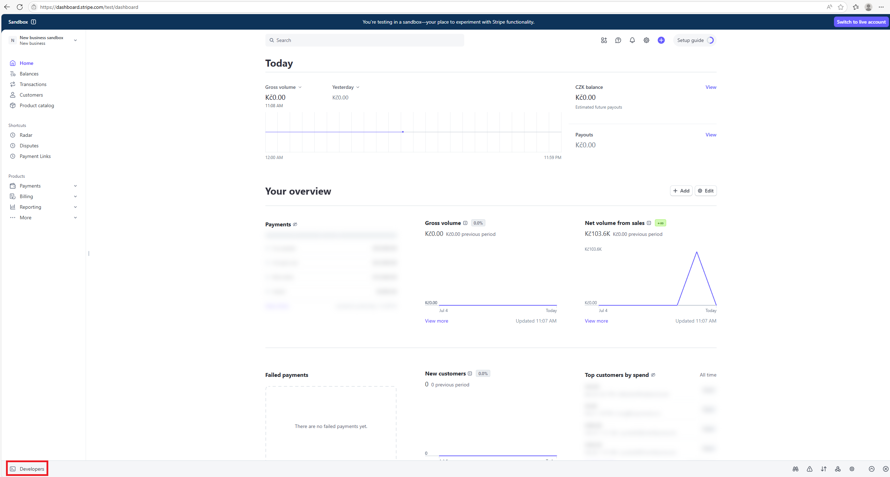This screenshot has height=477, width=890.
Task: Open the New business sandbox account switcher
Action: (43, 40)
